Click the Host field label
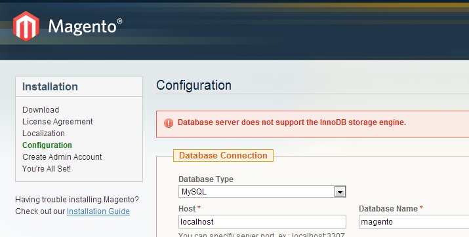The image size is (469, 237). [x=187, y=209]
